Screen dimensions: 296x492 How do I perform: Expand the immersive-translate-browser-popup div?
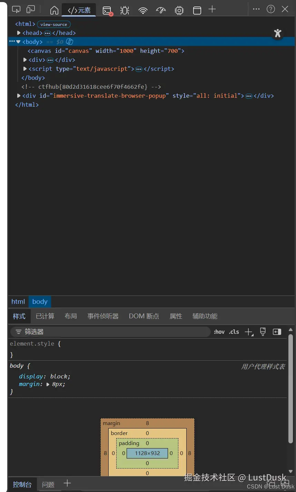pos(19,96)
